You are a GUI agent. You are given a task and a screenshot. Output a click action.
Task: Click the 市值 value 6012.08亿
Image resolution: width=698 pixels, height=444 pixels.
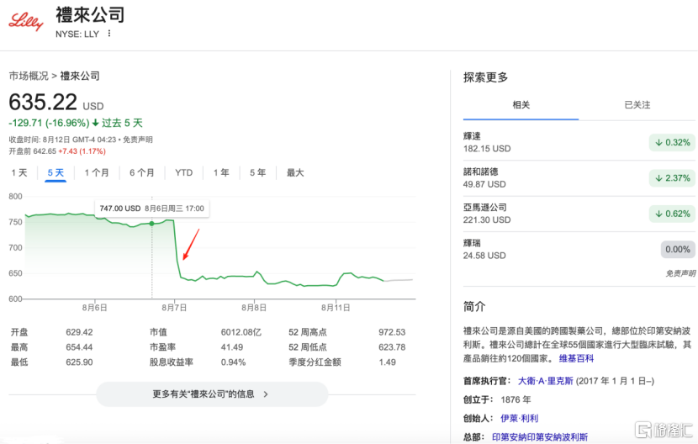(x=241, y=332)
